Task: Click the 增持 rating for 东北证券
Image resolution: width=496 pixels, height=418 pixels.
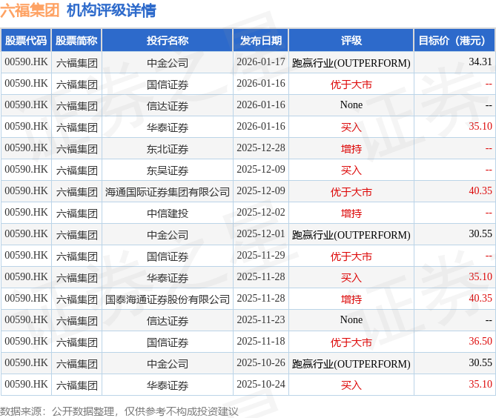Action: click(x=351, y=149)
